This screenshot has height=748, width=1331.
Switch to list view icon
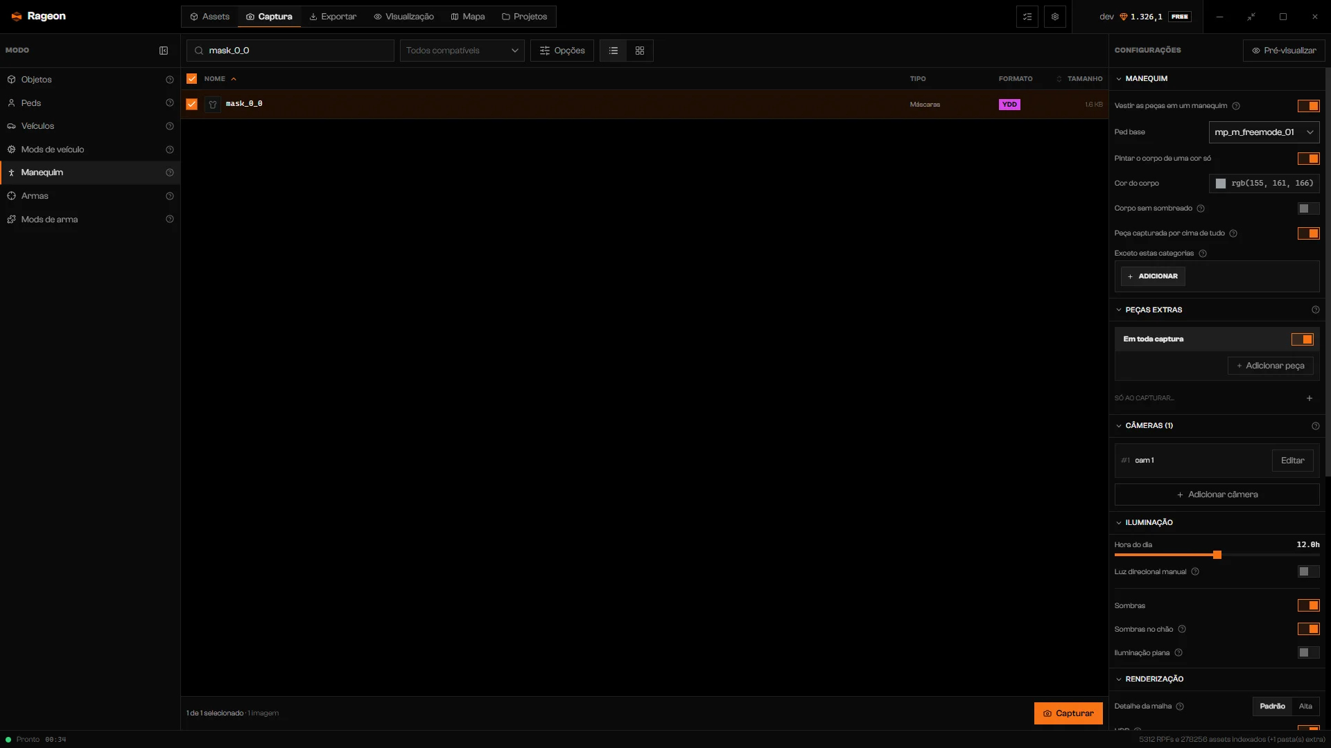click(614, 51)
